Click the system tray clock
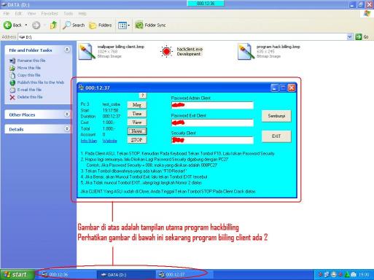The image size is (374, 280). [364, 275]
